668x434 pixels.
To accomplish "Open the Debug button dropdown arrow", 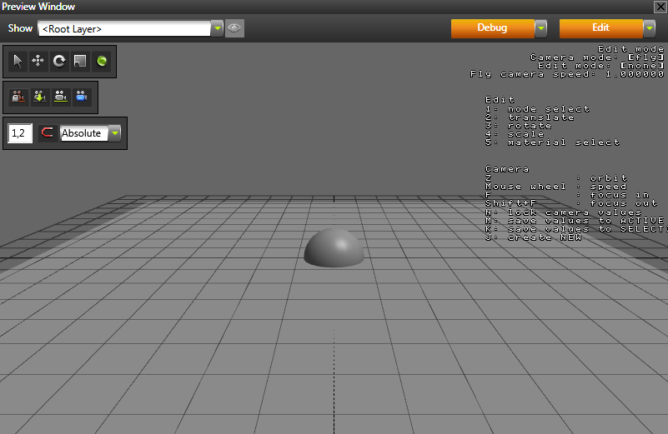I will 540,28.
